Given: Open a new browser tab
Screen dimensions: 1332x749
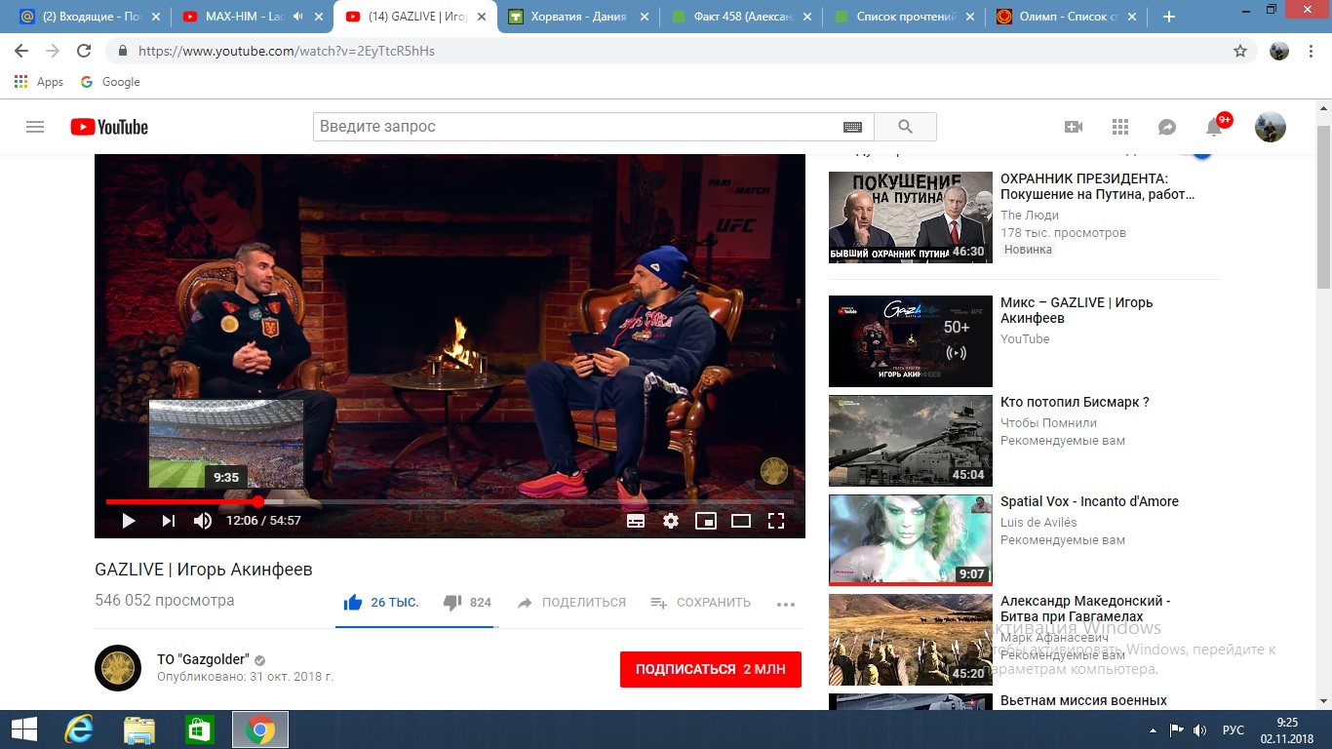Looking at the screenshot, I should [x=1169, y=17].
